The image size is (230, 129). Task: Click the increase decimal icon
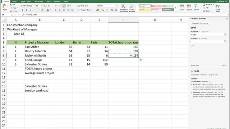[x=112, y=10]
